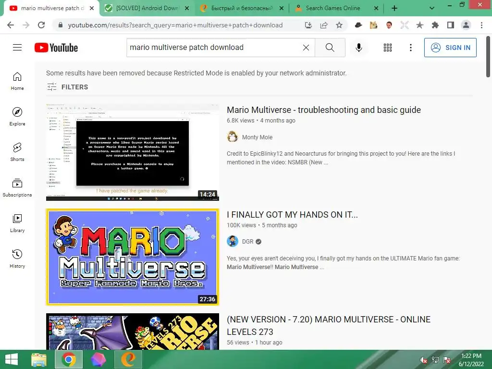Open a new tab with plus
The image size is (492, 369).
394,8
